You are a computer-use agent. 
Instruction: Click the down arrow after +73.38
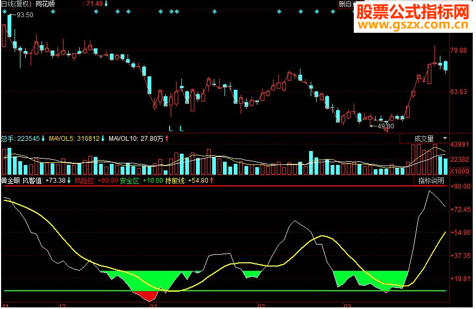coord(69,181)
